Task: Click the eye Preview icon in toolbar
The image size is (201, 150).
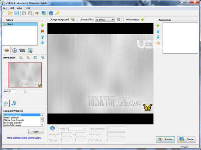Action: coord(37,13)
